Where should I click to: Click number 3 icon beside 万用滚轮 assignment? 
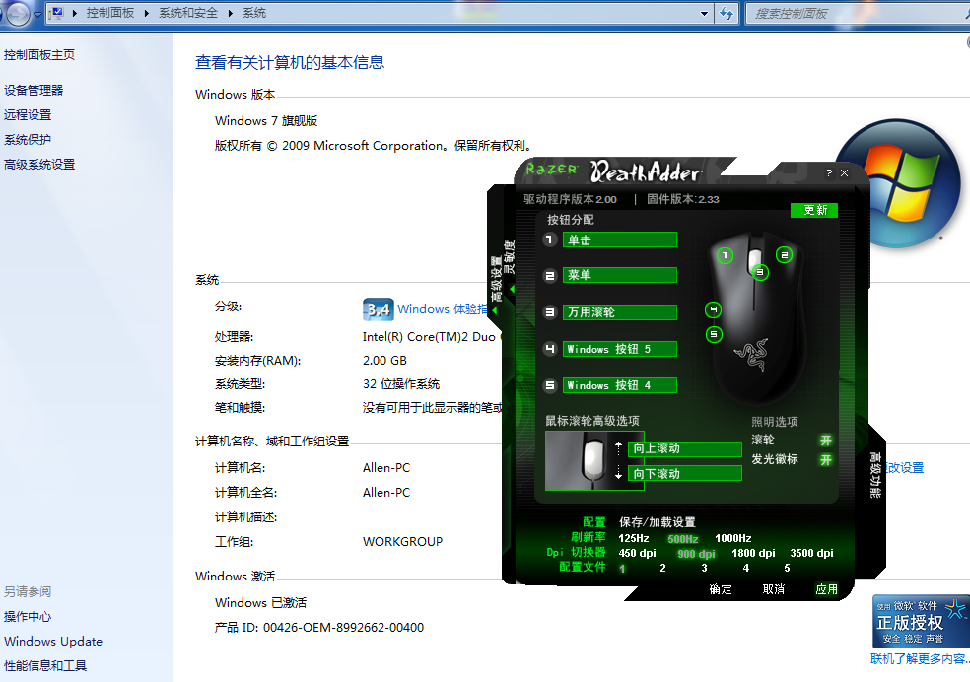click(550, 312)
